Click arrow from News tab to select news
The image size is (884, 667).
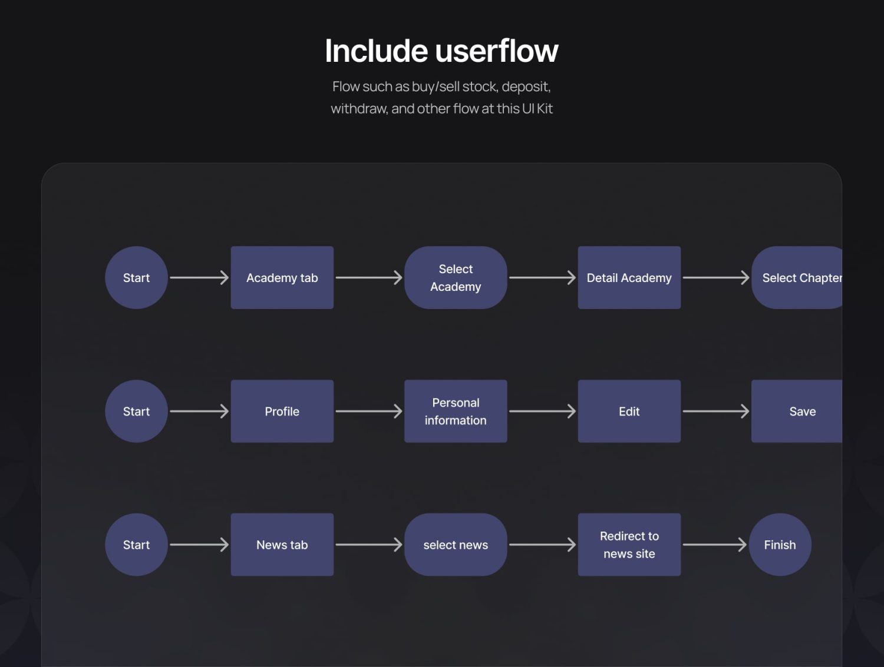tap(369, 545)
